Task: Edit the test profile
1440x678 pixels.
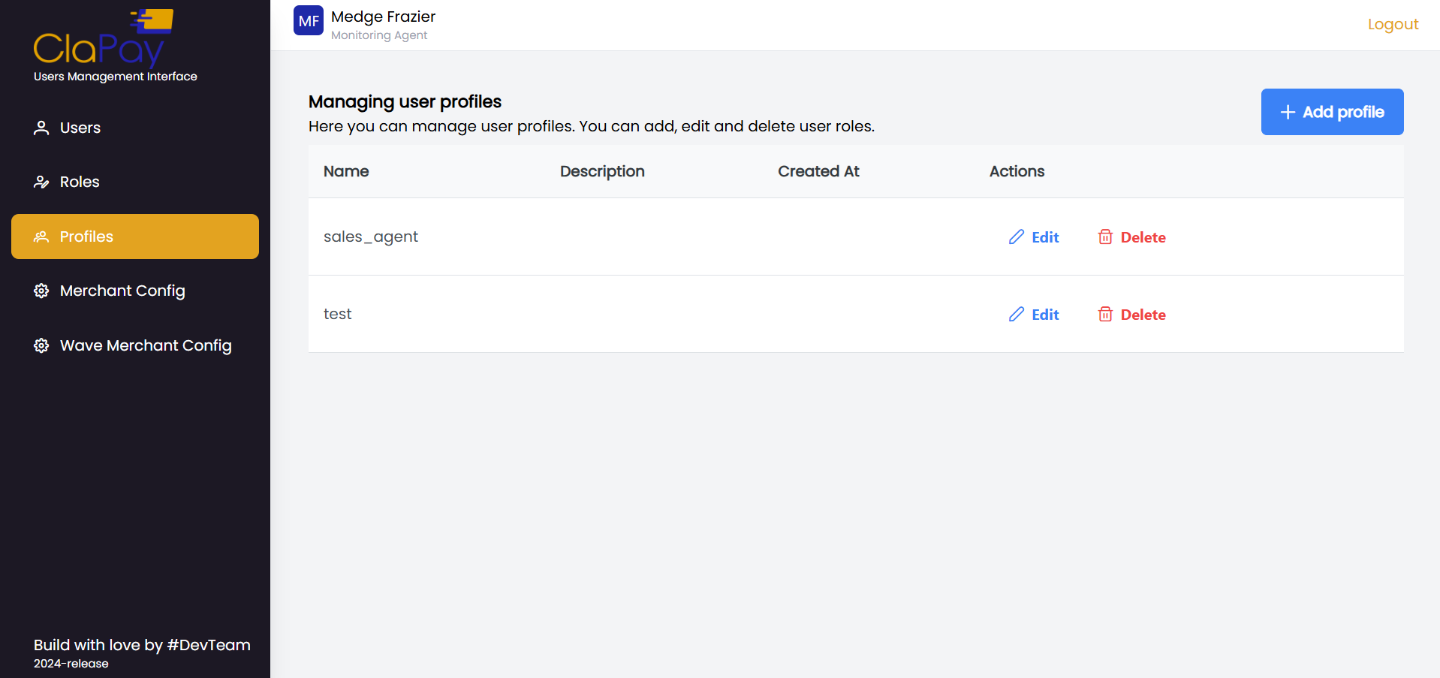Action: pos(1044,315)
